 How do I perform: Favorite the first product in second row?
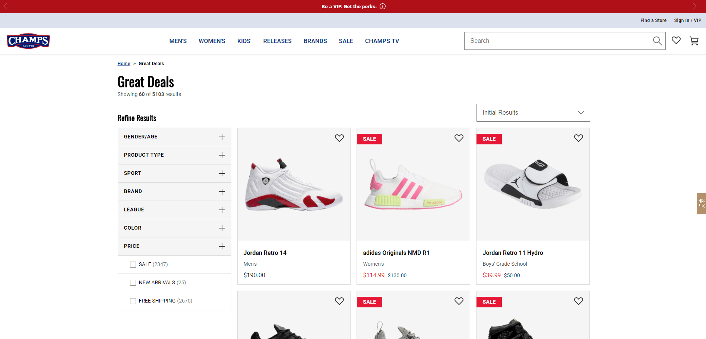pyautogui.click(x=339, y=301)
